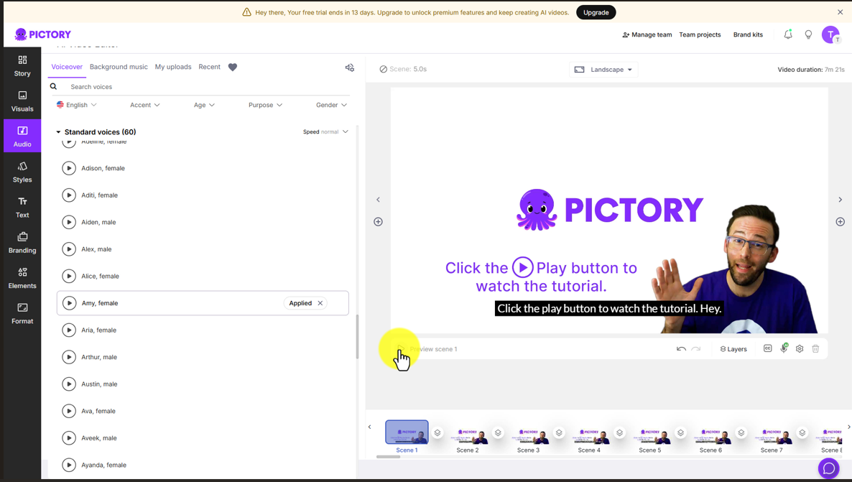Switch to Voiceover tab

click(x=67, y=67)
